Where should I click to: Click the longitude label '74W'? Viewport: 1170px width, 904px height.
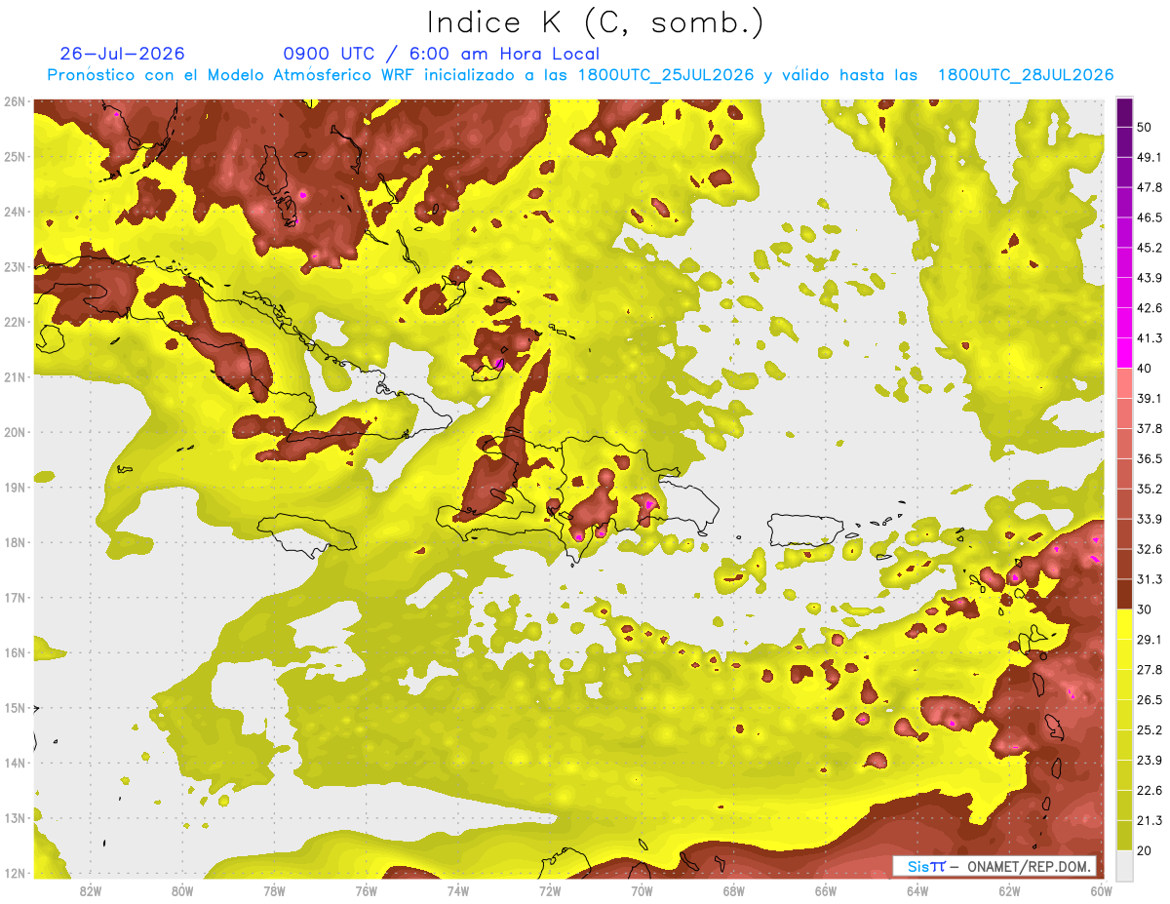coord(458,891)
